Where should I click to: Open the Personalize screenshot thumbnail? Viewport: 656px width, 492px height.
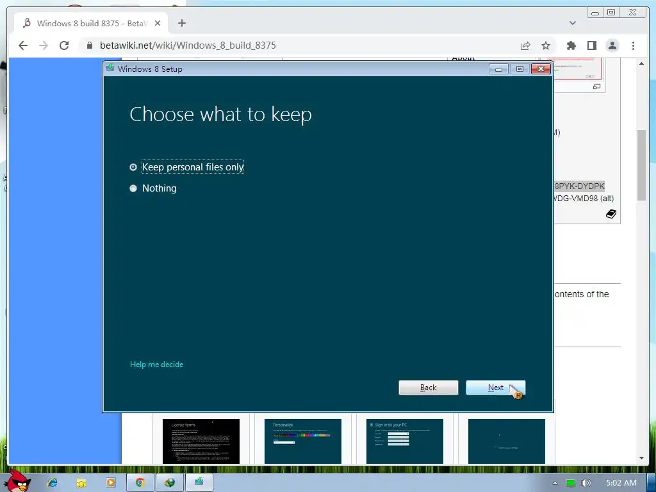coord(303,441)
